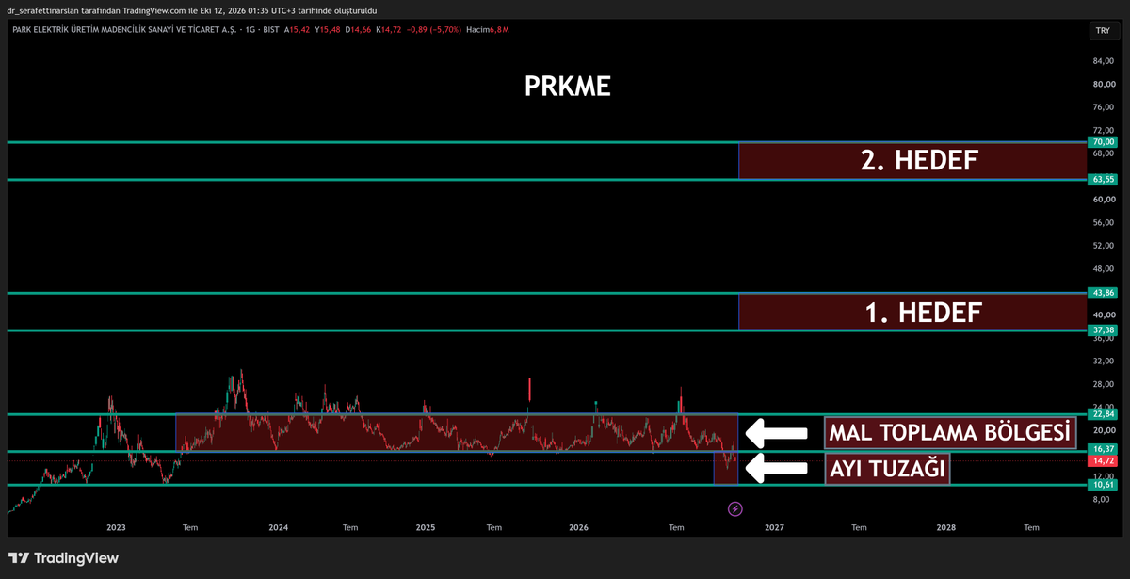Click the 2025 label on time axis
Viewport: 1130px width, 579px height.
(x=426, y=528)
